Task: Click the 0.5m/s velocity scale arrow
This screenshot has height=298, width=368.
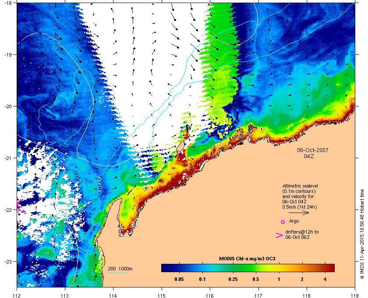Action: pyautogui.click(x=299, y=213)
